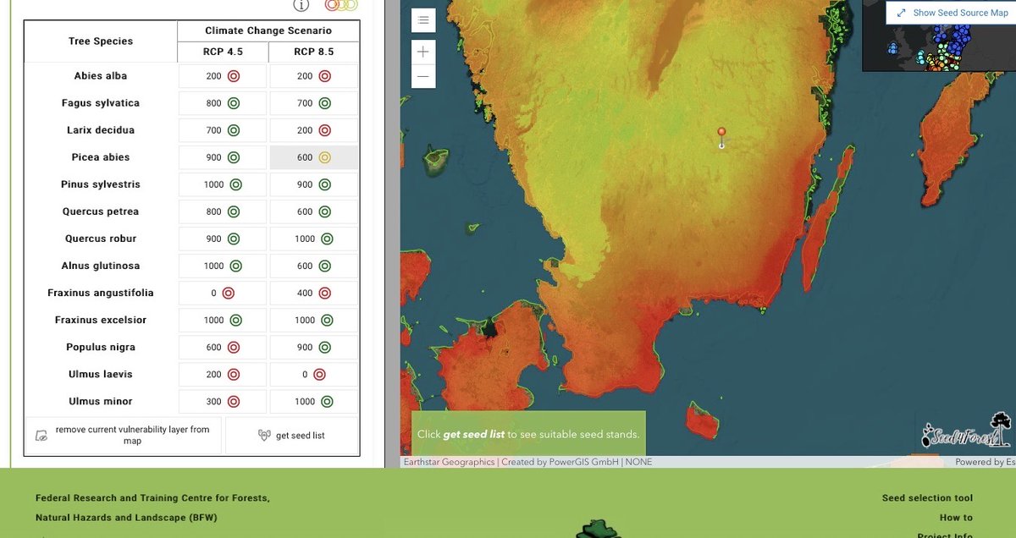Image resolution: width=1016 pixels, height=538 pixels.
Task: Click the Tree Species column header
Action: [x=101, y=41]
